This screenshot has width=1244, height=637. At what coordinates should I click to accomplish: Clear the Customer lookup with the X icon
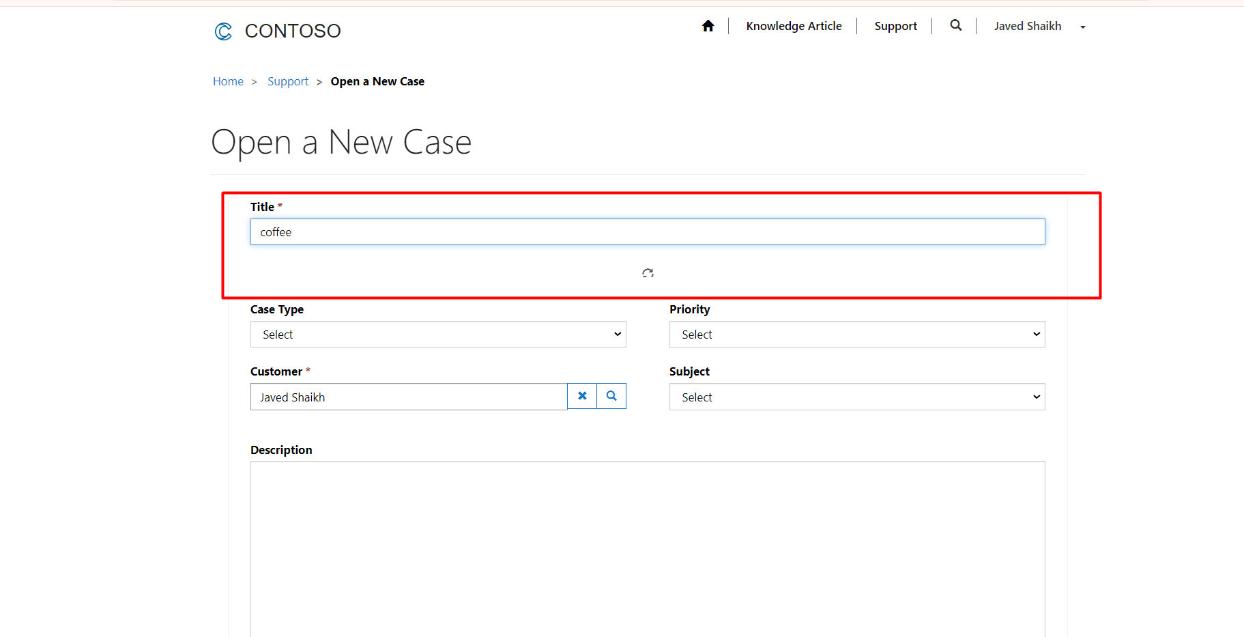[582, 396]
